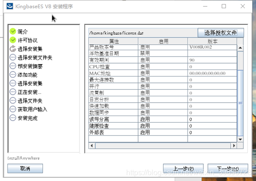Click the pending icon next to 选择安装文件夹

[x=13, y=57]
